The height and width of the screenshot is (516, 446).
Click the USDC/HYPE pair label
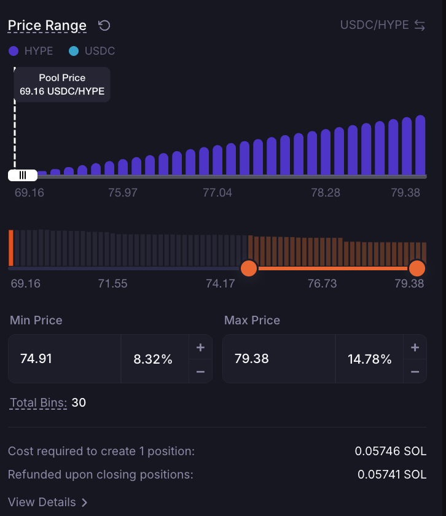point(375,25)
